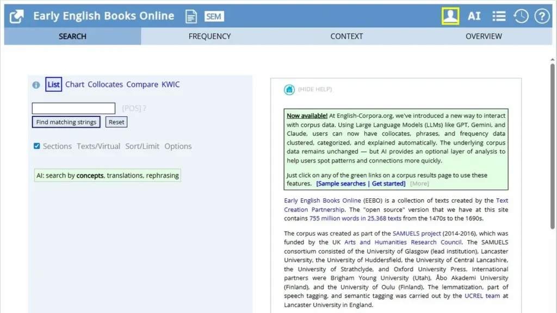557x313 pixels.
Task: Open the document page icon beside title
Action: [191, 16]
